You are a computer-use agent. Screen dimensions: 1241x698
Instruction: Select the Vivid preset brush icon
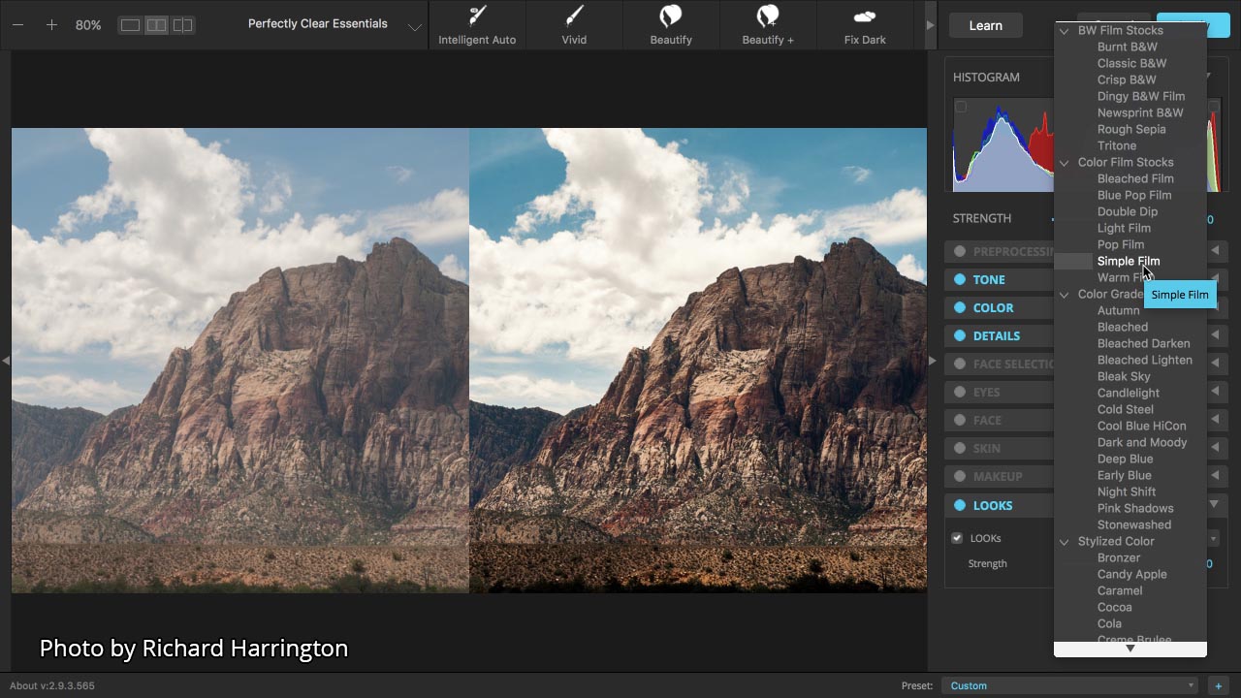click(x=574, y=16)
